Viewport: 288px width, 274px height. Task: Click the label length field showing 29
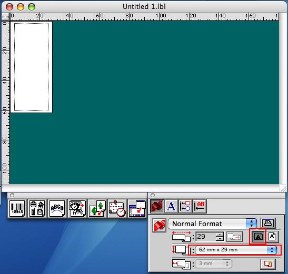click(206, 236)
